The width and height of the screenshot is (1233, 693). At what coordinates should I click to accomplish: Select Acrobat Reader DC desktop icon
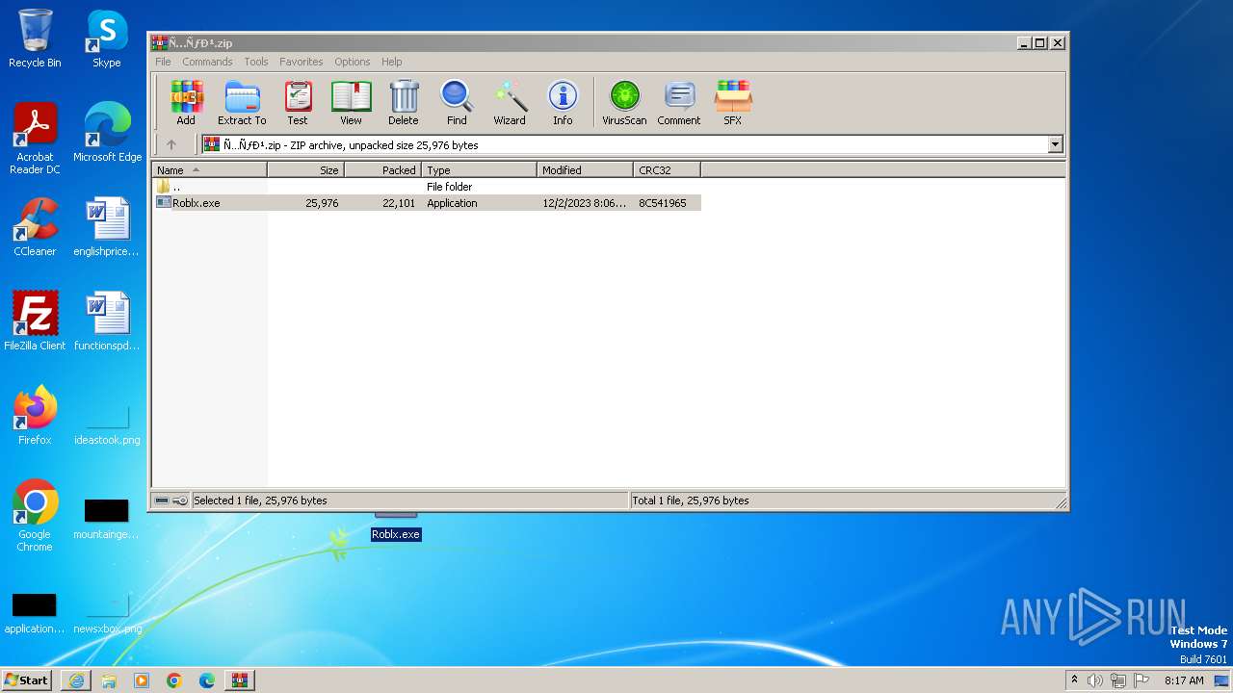tap(35, 139)
